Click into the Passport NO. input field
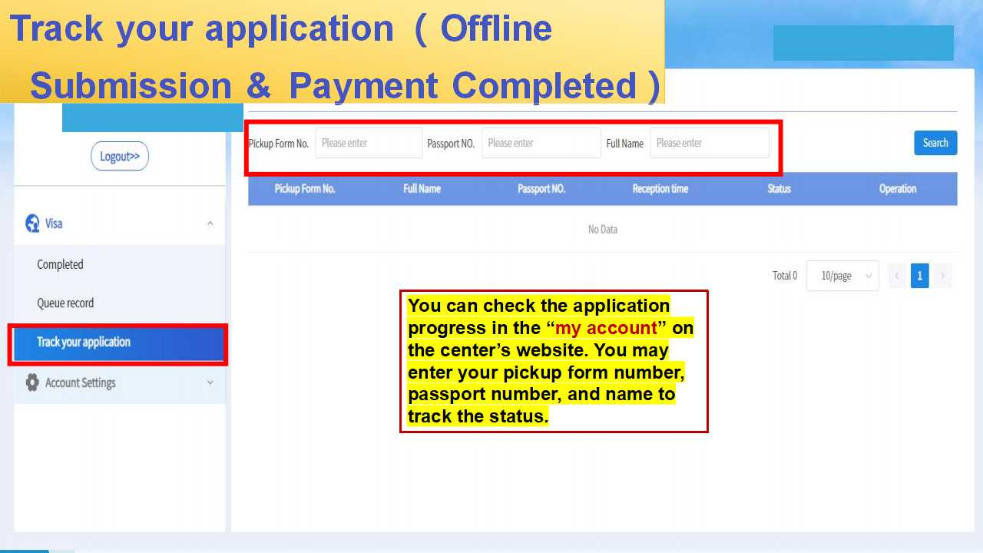 click(x=541, y=143)
